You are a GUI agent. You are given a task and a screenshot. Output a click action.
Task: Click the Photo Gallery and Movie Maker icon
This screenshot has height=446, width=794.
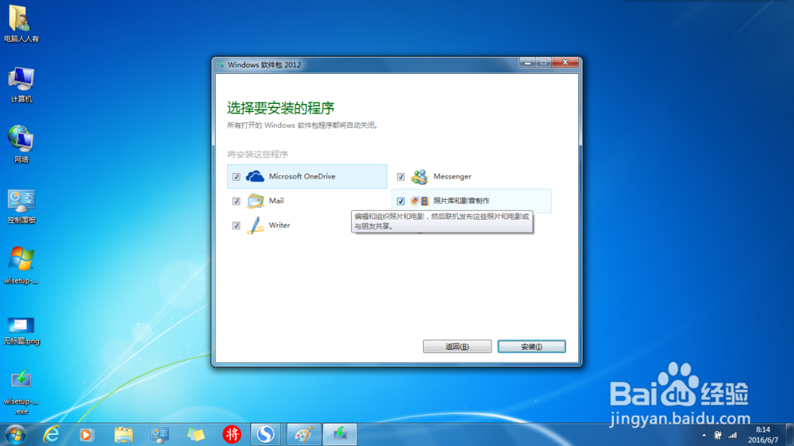[419, 201]
